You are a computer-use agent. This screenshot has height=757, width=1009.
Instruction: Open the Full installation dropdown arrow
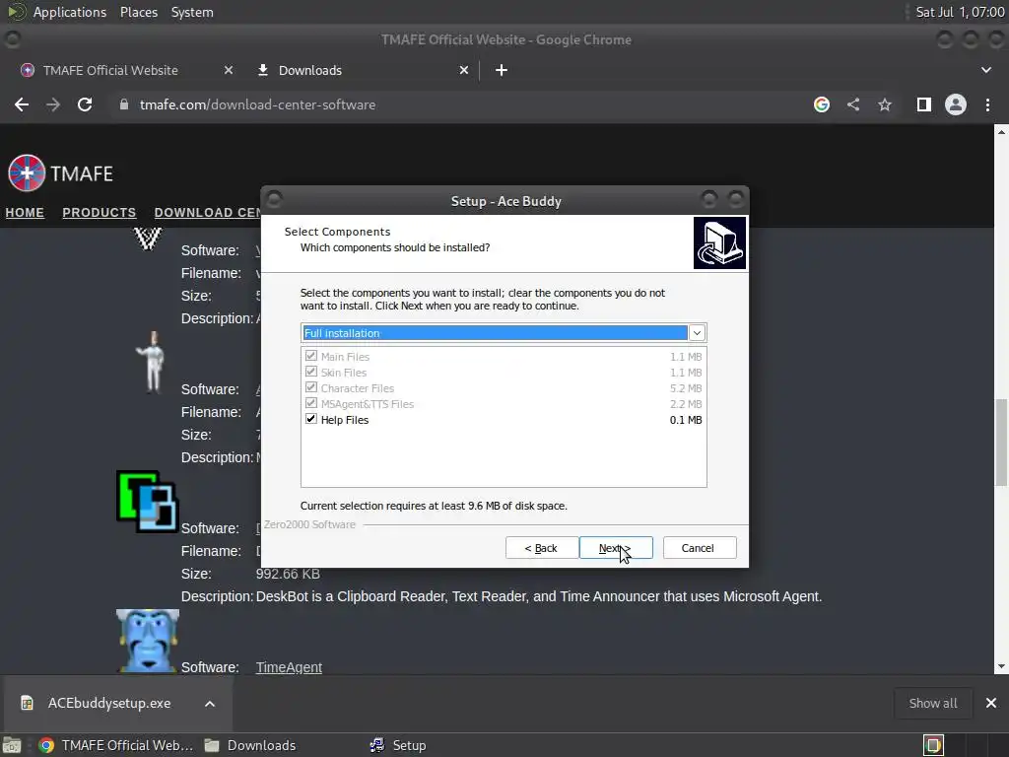coord(697,333)
